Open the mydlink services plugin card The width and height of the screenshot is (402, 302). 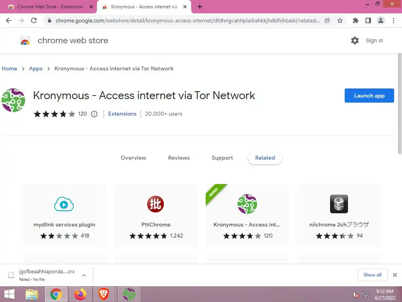click(x=65, y=215)
